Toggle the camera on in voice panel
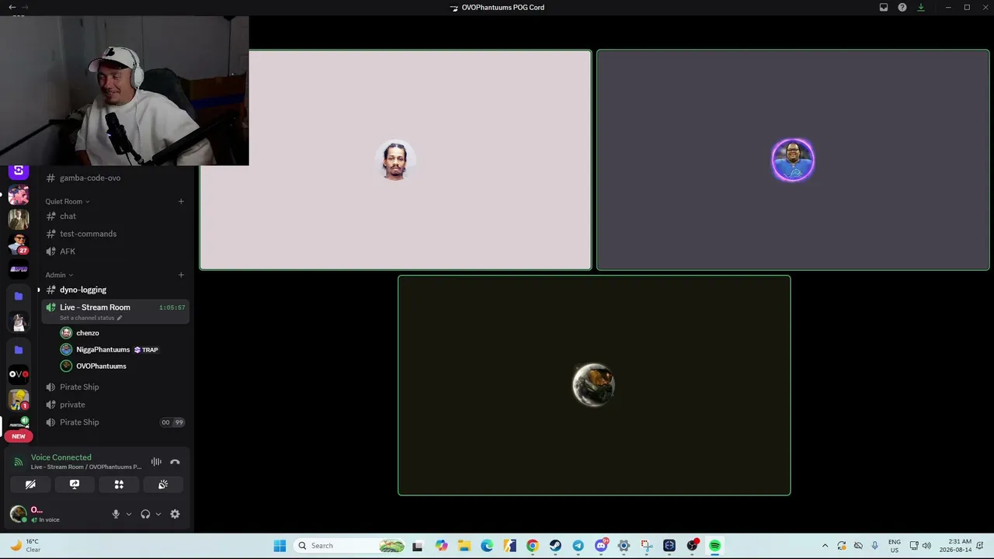 point(30,484)
